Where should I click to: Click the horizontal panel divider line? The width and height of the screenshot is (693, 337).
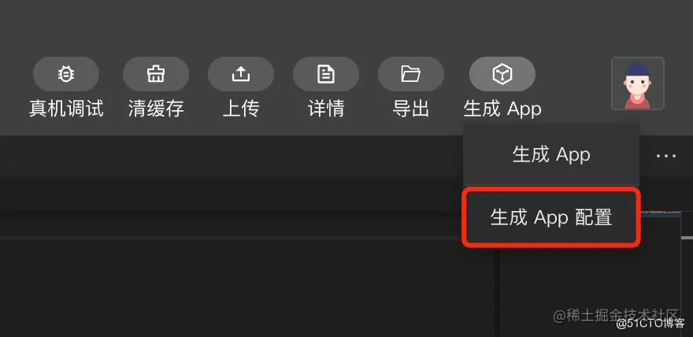point(231,238)
